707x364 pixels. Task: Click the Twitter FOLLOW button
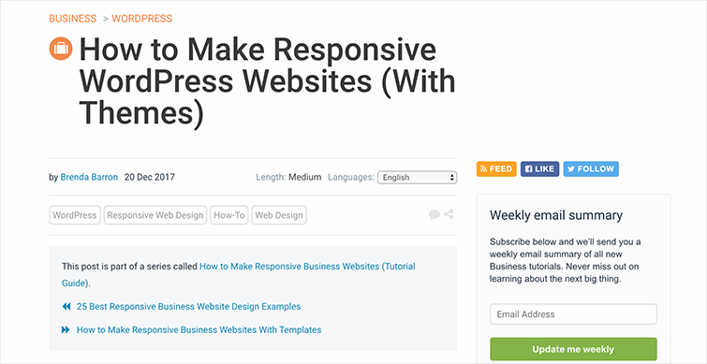[x=591, y=169]
